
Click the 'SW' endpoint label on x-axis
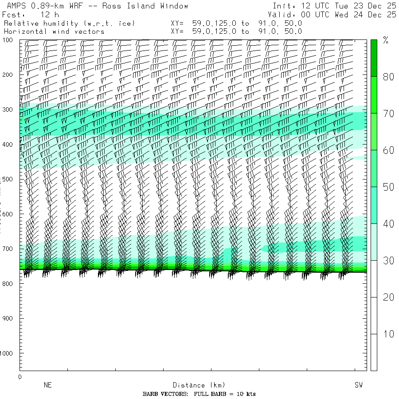tap(358, 385)
